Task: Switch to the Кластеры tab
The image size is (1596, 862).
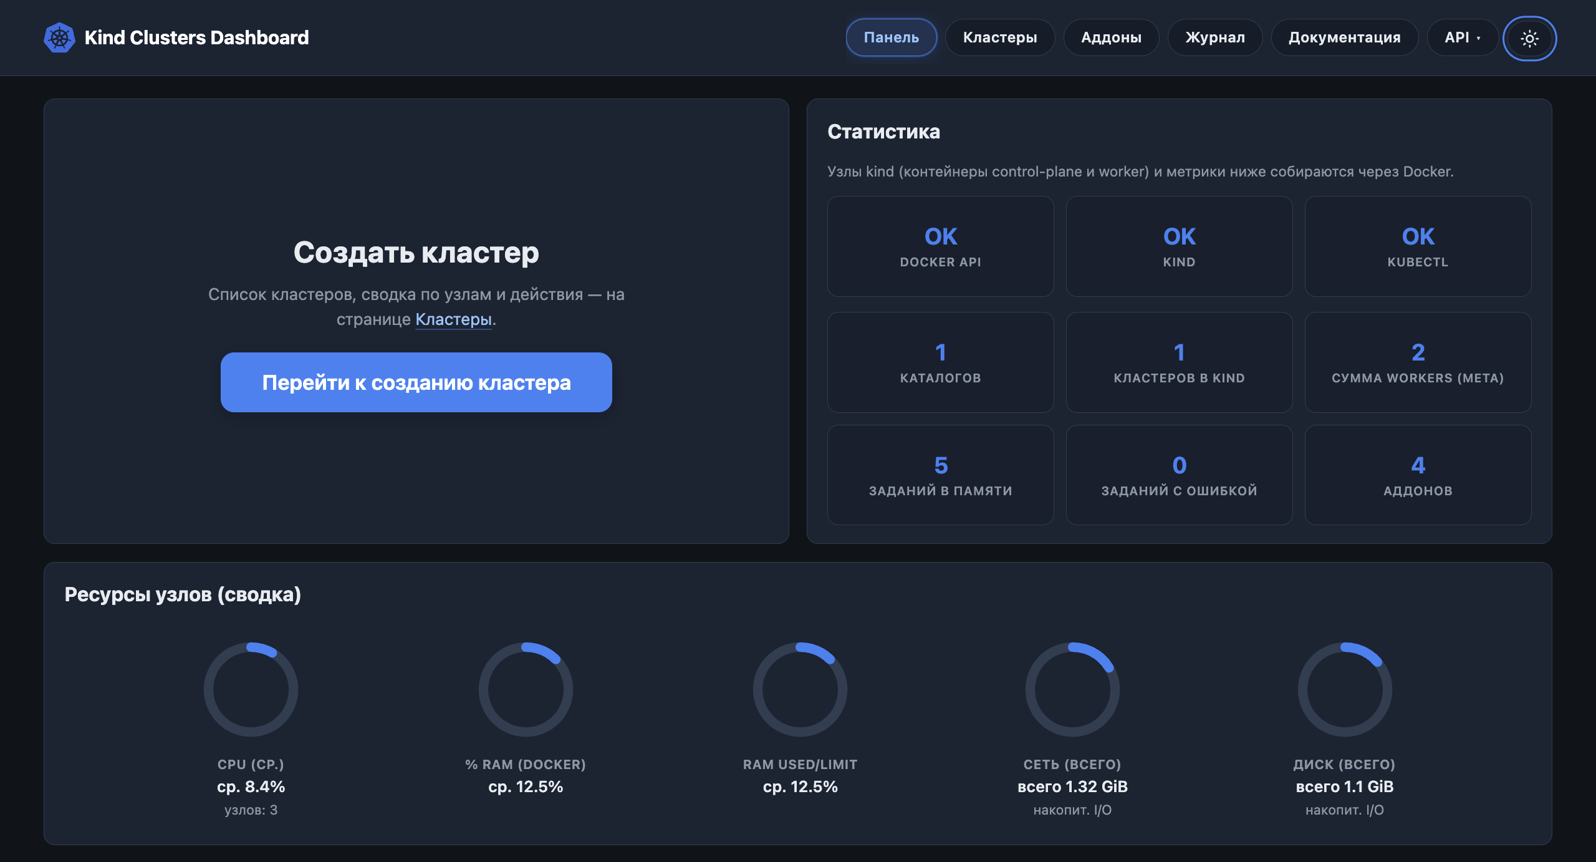Action: point(1000,37)
